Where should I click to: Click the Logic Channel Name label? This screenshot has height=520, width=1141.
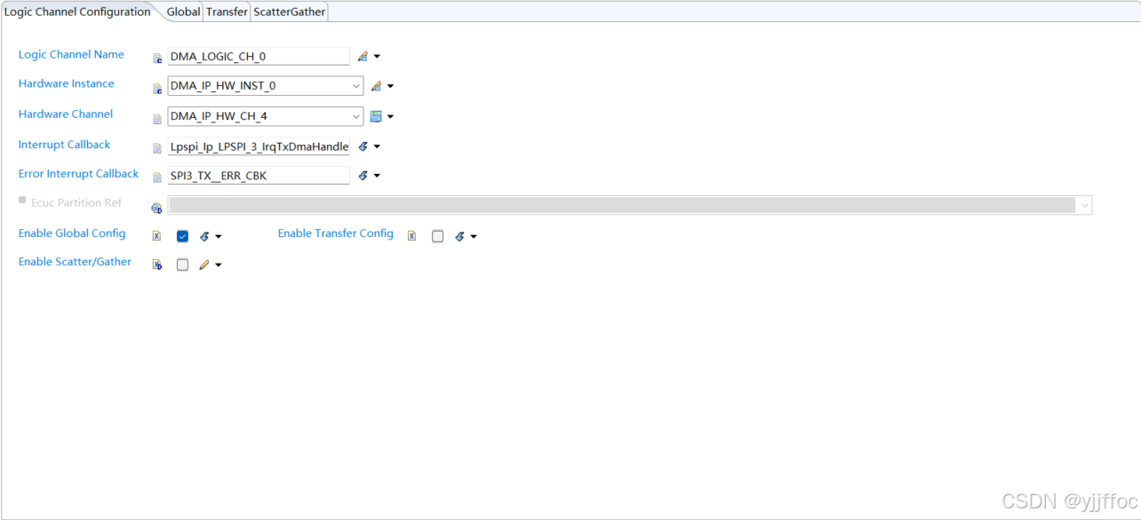[x=71, y=54]
